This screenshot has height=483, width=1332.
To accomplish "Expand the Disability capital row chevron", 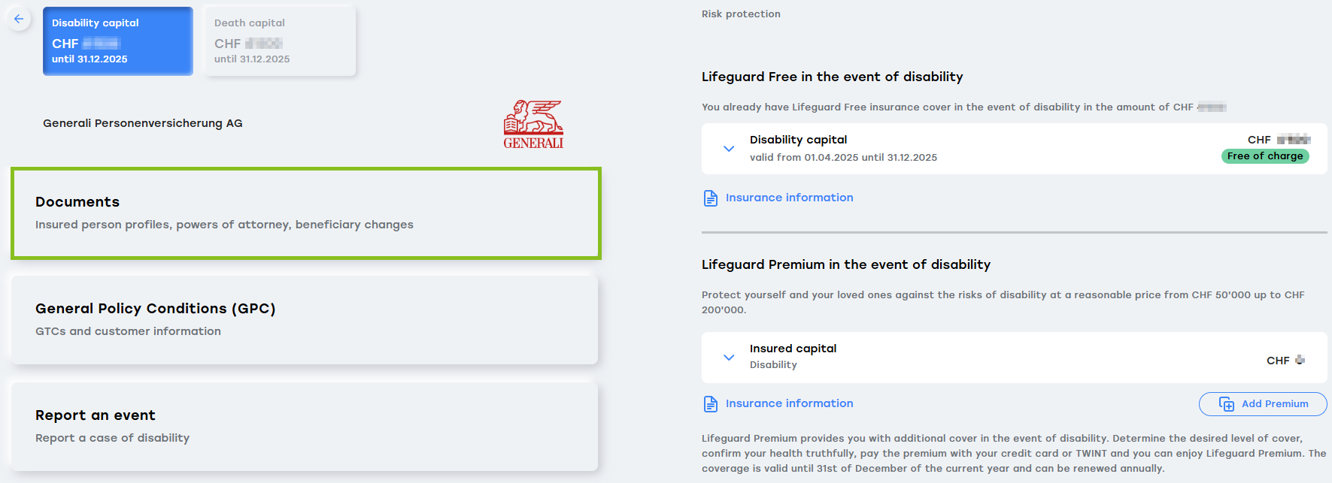I will pos(728,149).
